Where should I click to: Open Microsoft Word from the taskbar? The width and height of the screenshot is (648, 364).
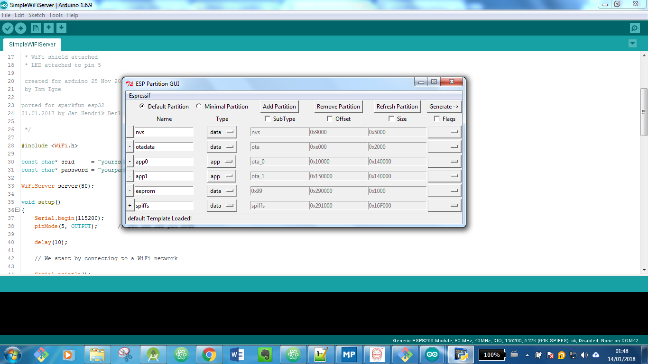pos(237,355)
